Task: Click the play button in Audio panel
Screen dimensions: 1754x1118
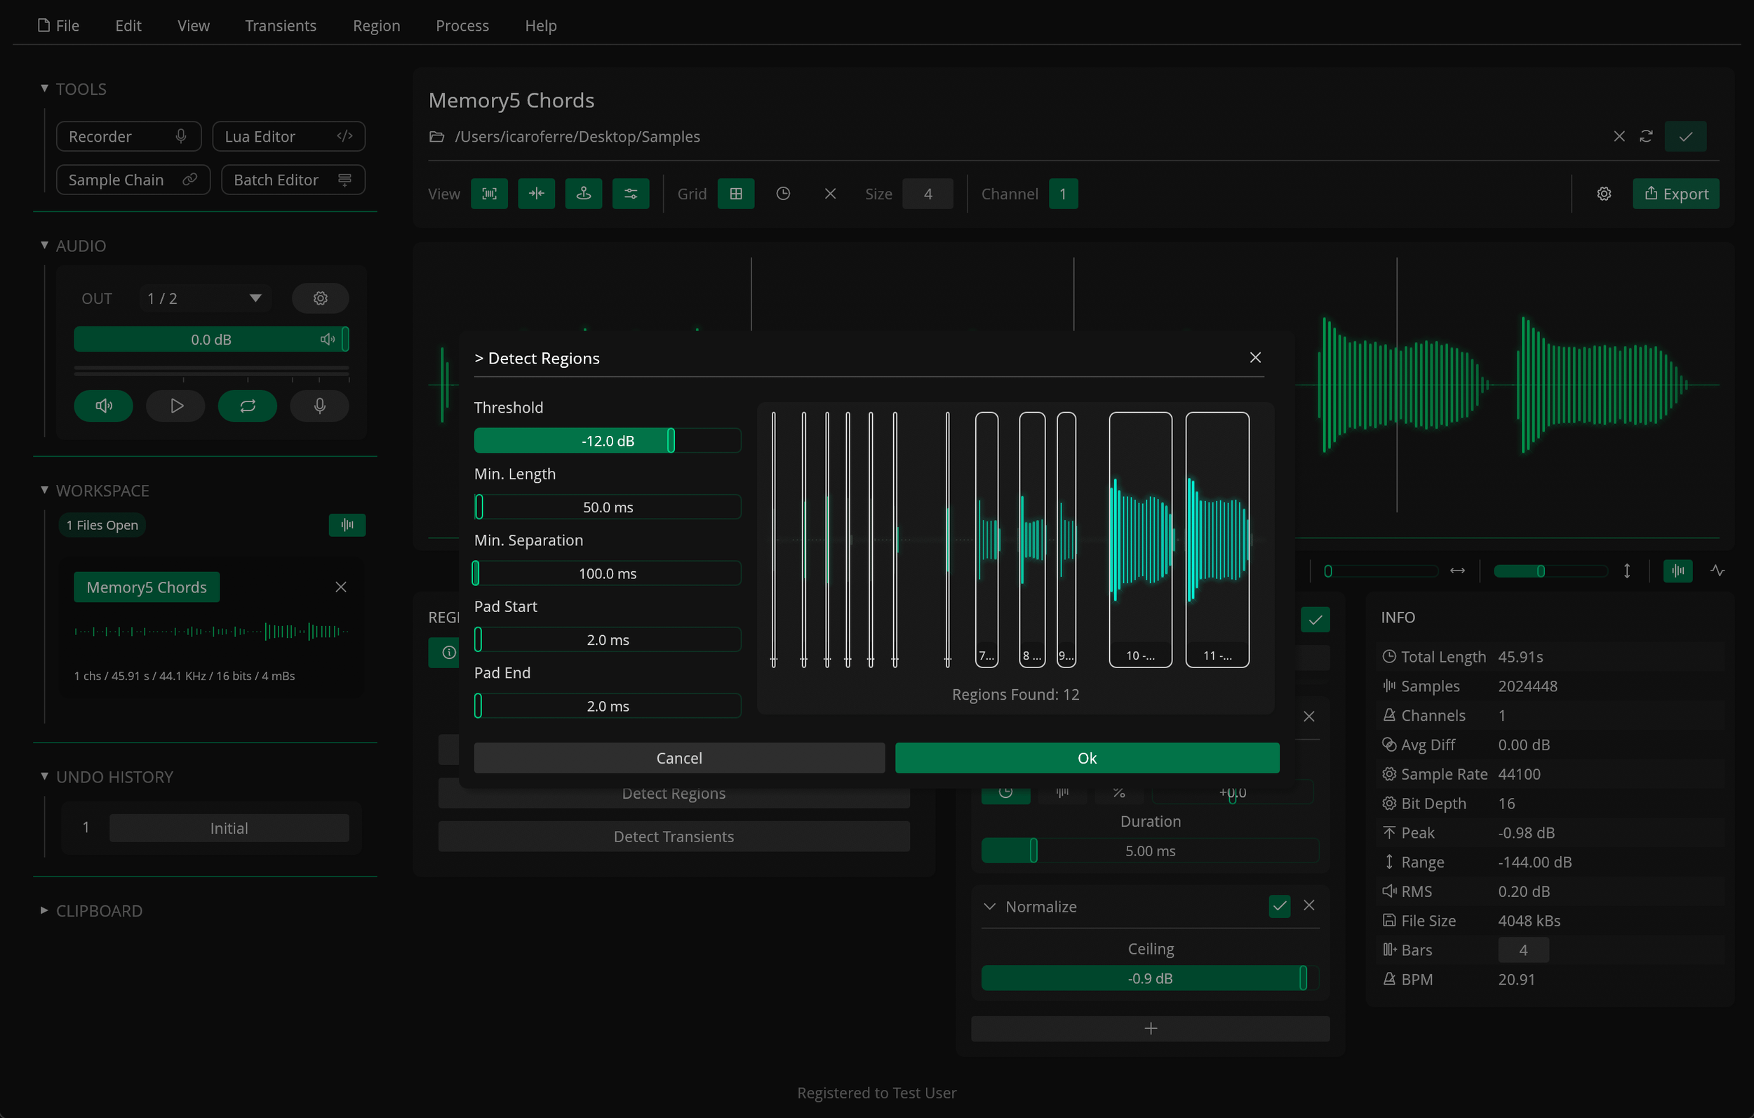Action: click(175, 405)
